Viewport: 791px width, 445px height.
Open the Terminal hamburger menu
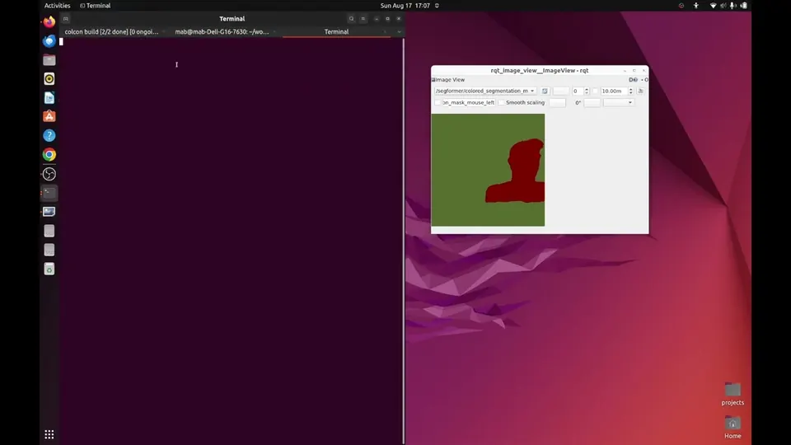click(x=363, y=19)
